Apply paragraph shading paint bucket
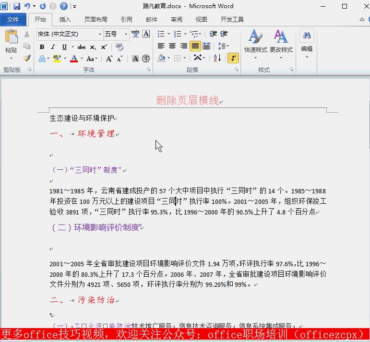This screenshot has width=370, height=342. point(161,58)
